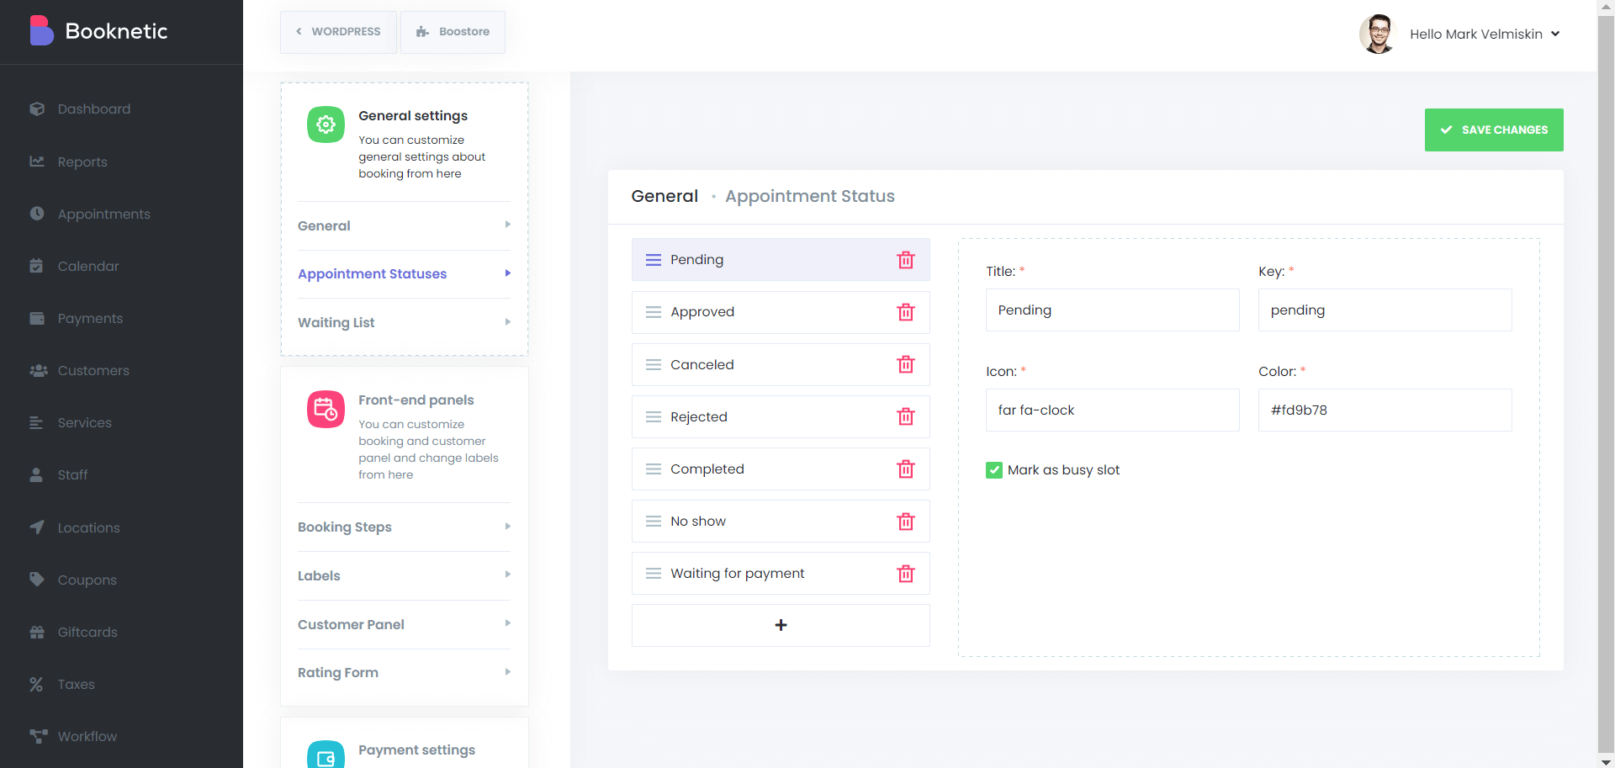Expand Rating Form settings item
The image size is (1615, 768).
click(404, 672)
